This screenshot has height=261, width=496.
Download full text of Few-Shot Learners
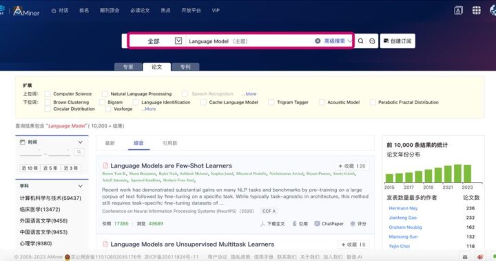pyautogui.click(x=272, y=223)
